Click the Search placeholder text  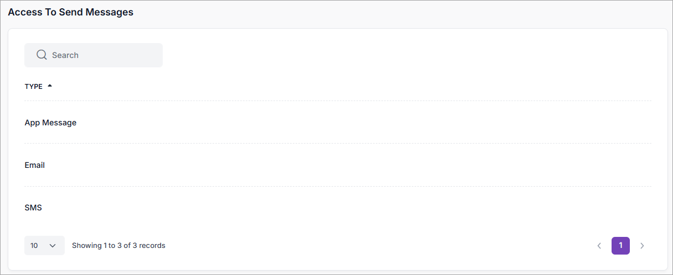[x=65, y=55]
